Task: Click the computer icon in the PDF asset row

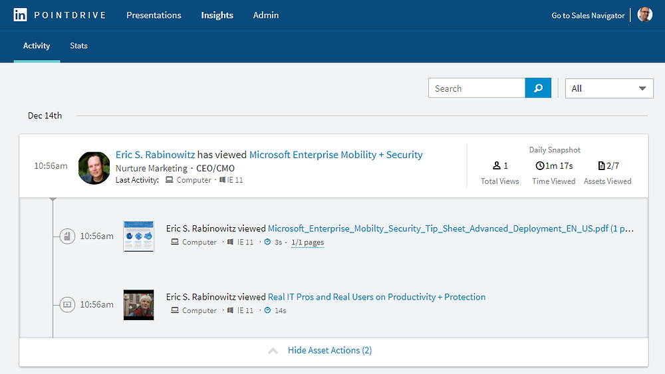Action: (175, 242)
